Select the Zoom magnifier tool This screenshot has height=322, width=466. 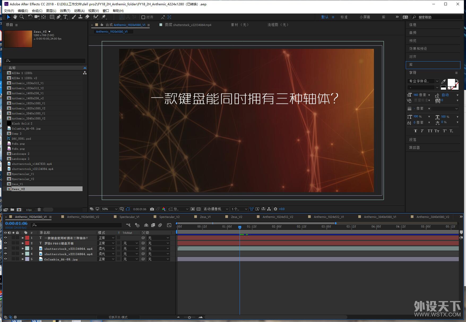[22, 17]
